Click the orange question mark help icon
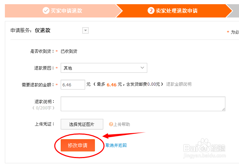 [111, 124]
